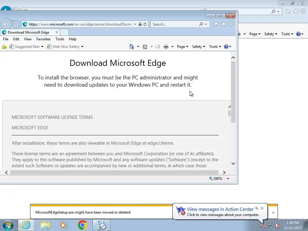308x231 pixels.
Task: Open Tools menu in back window
Action: tap(287, 34)
